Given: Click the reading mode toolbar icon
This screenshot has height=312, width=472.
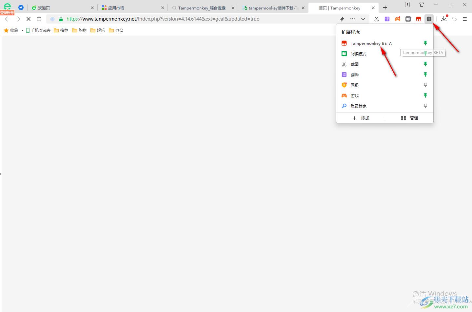Looking at the screenshot, I should pyautogui.click(x=408, y=19).
